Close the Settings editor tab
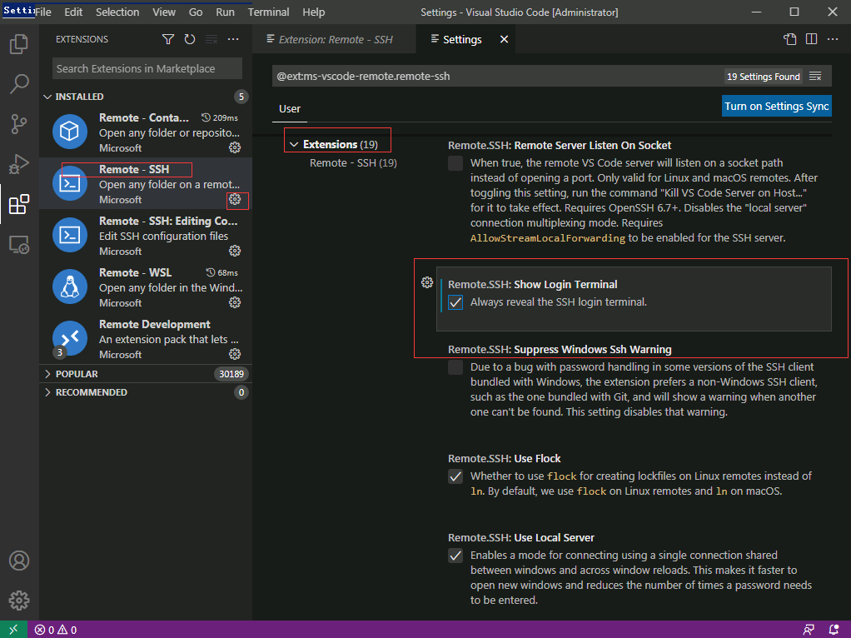 505,39
